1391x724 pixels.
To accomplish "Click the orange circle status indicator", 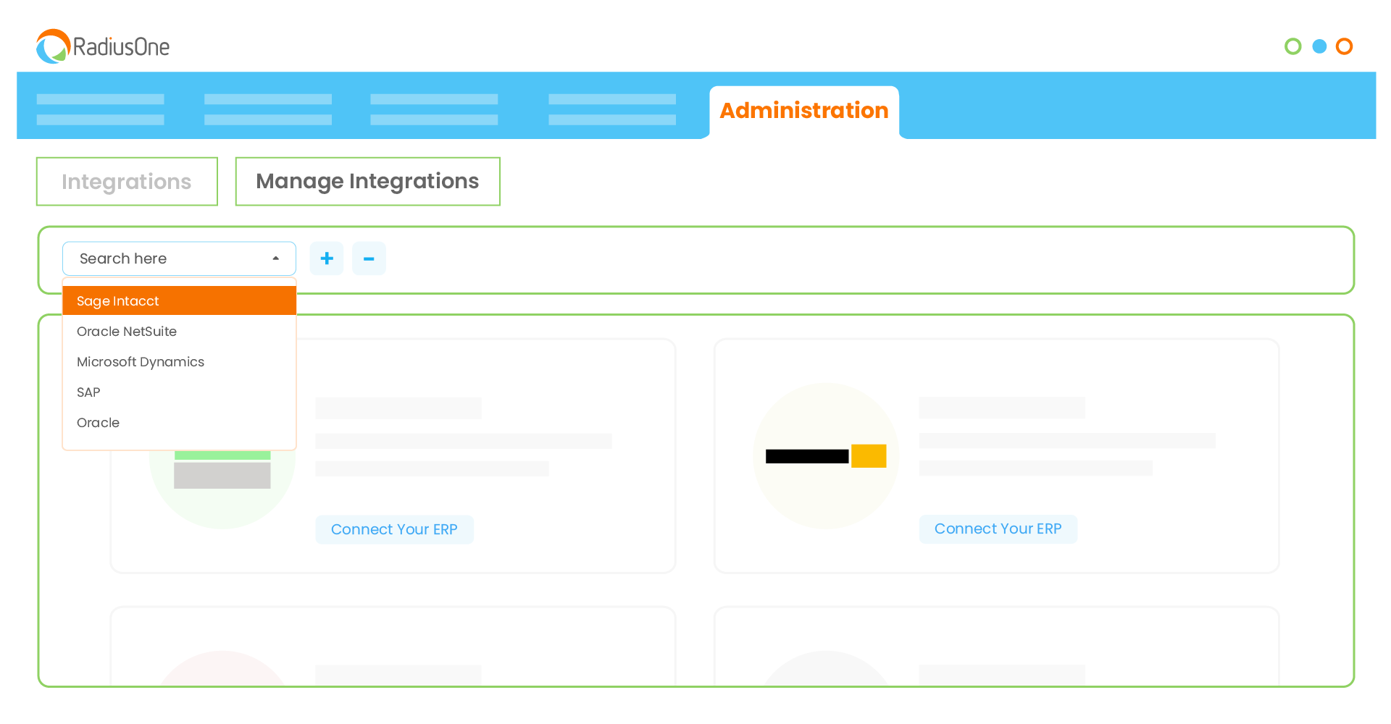I will click(x=1345, y=46).
